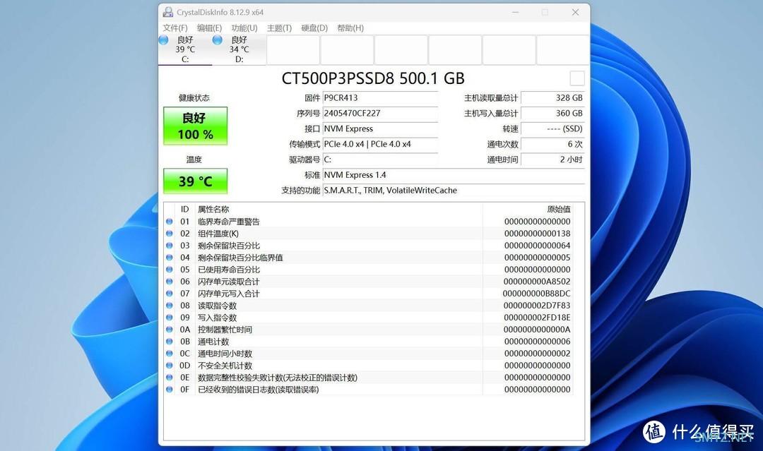
Task: Click raw value 00000000000005 in row 04
Action: pos(537,258)
